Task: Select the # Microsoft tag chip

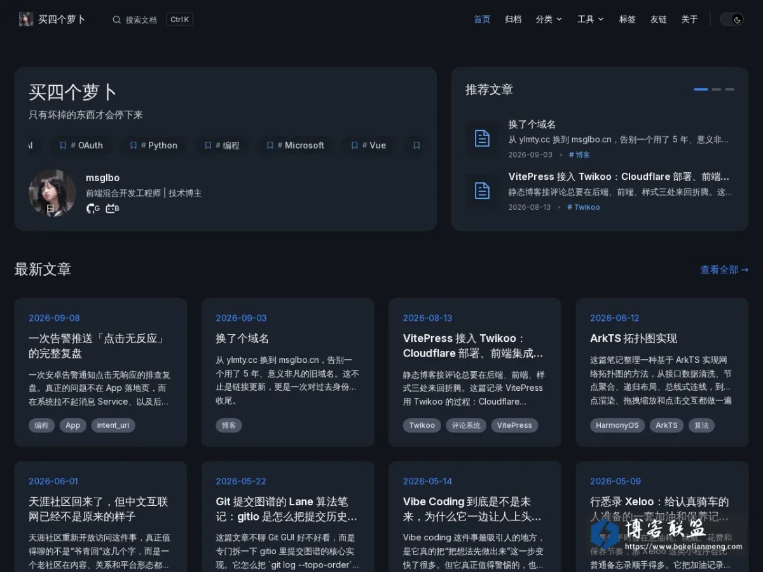Action: pos(295,146)
